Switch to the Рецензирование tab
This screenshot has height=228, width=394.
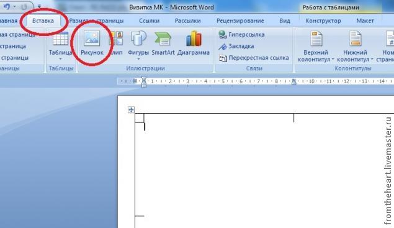point(240,21)
